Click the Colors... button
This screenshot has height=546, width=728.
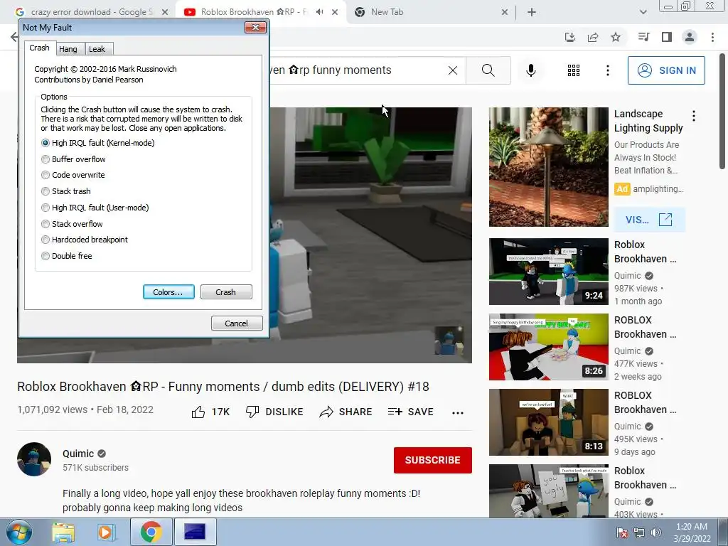(x=168, y=292)
